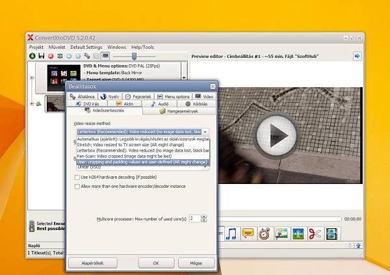Click the red X application logo in title bar
Viewport: 390px width, 275px height.
[x=31, y=38]
